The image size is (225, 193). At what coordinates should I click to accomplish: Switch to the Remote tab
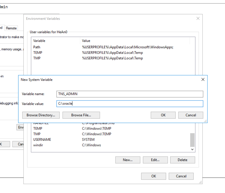pyautogui.click(x=11, y=28)
